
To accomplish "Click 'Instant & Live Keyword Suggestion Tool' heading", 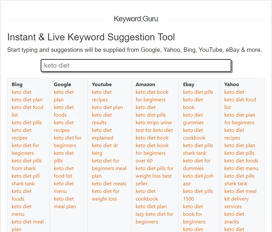I will pyautogui.click(x=91, y=37).
